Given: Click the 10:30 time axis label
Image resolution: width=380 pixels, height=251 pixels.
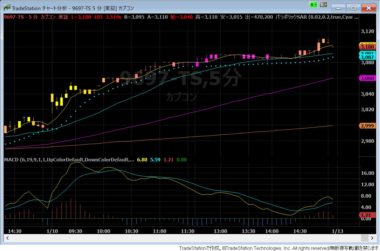Looking at the screenshot, I should tap(132, 231).
